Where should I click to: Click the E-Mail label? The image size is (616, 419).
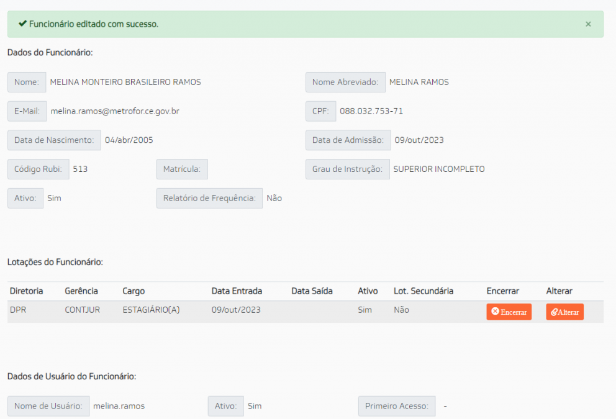coord(27,111)
